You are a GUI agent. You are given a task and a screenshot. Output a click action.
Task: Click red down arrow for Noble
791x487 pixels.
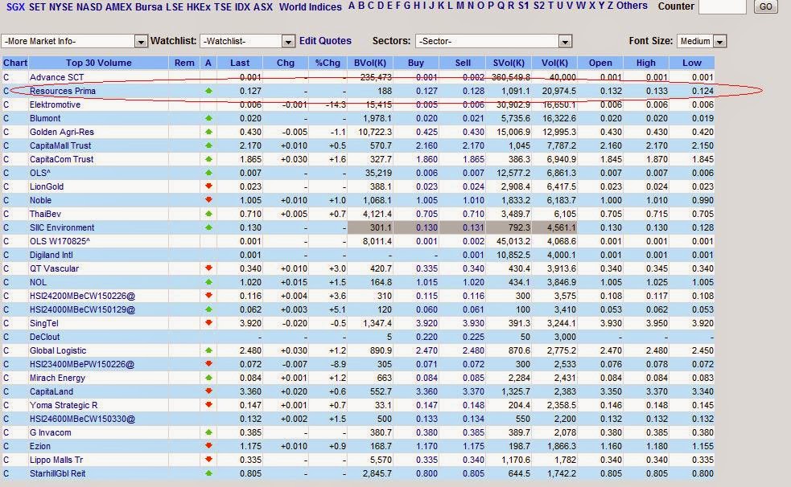pos(208,200)
